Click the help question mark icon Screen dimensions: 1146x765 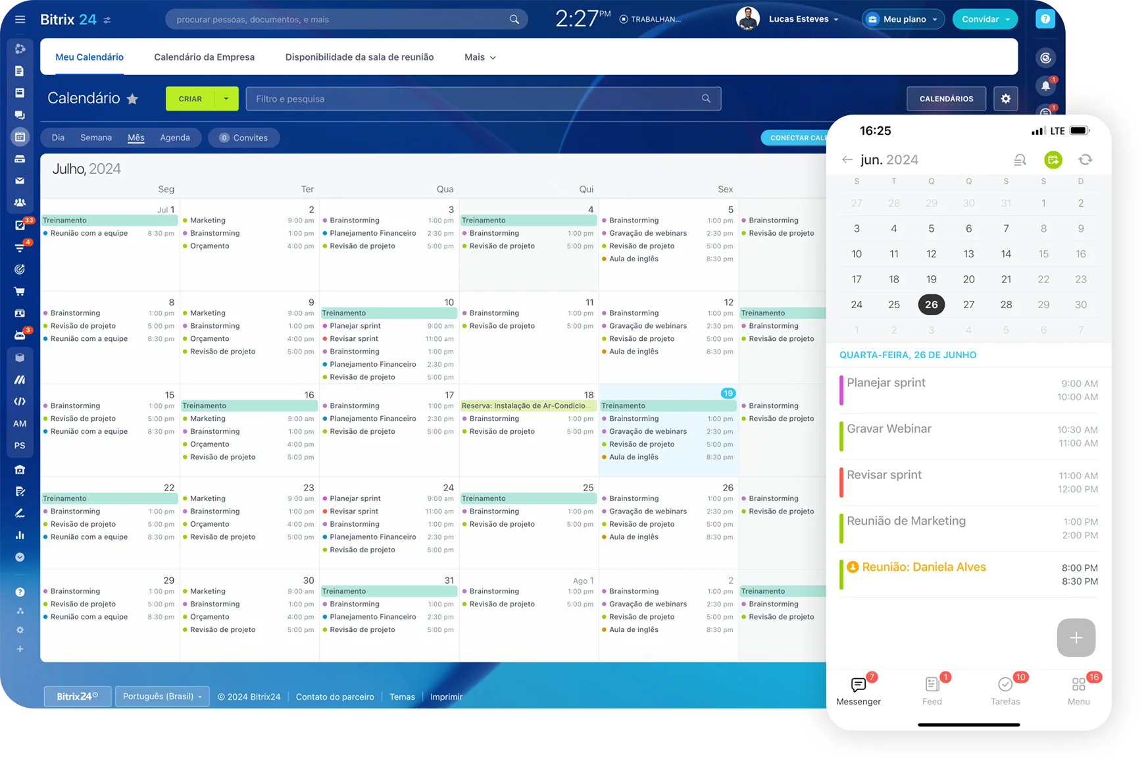coord(1045,19)
